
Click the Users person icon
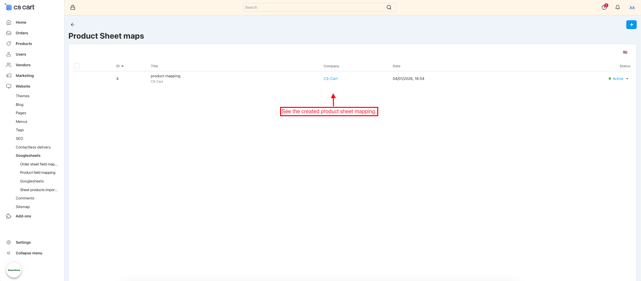click(9, 54)
